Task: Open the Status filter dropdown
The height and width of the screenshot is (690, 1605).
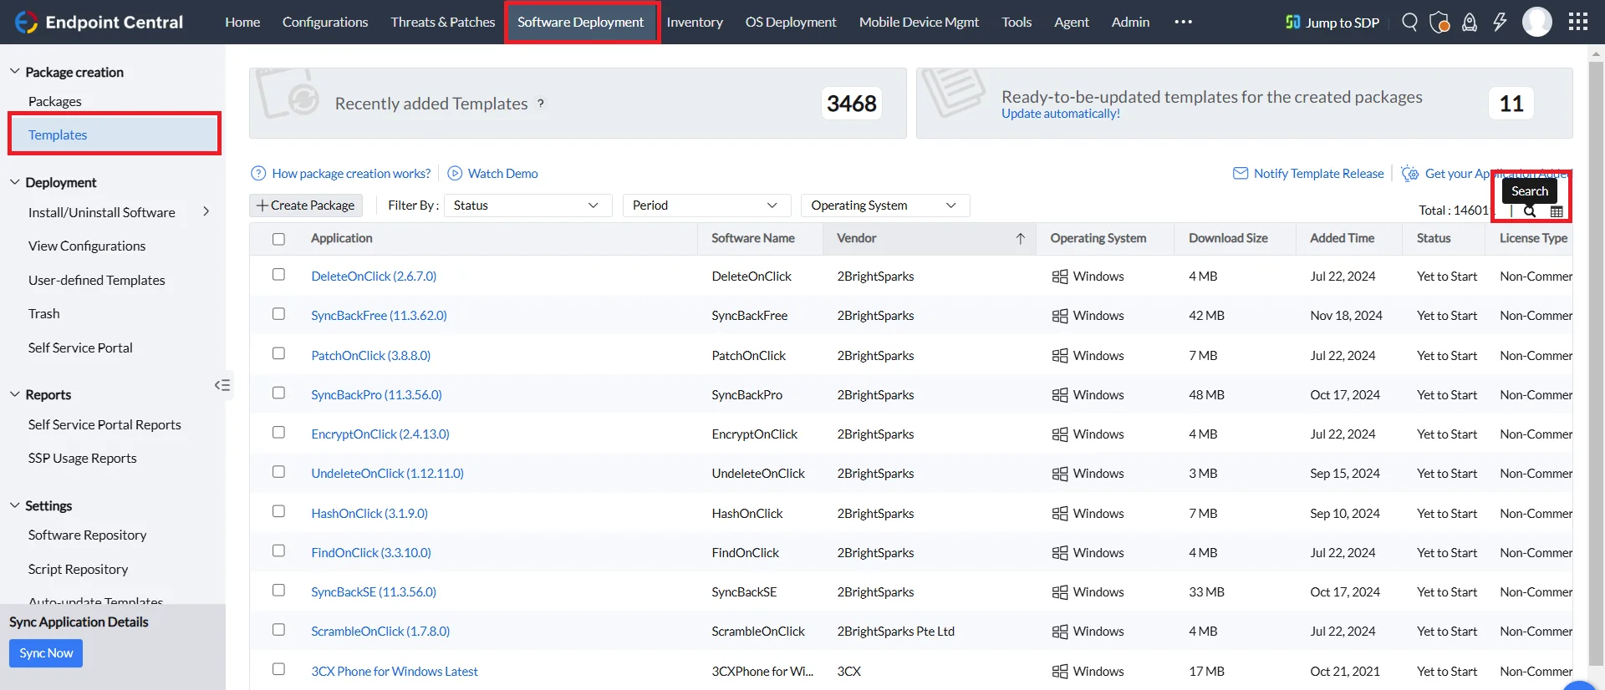Action: [x=527, y=205]
